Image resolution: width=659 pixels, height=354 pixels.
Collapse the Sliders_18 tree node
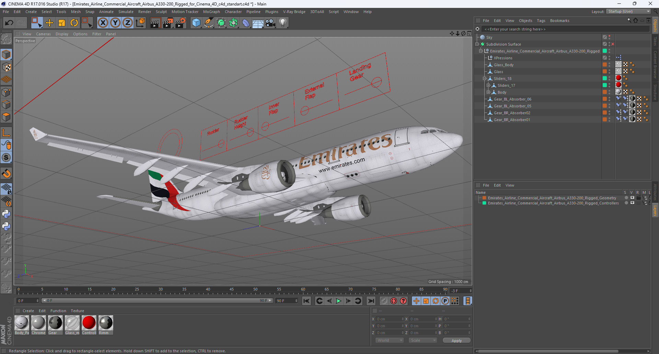click(x=485, y=79)
